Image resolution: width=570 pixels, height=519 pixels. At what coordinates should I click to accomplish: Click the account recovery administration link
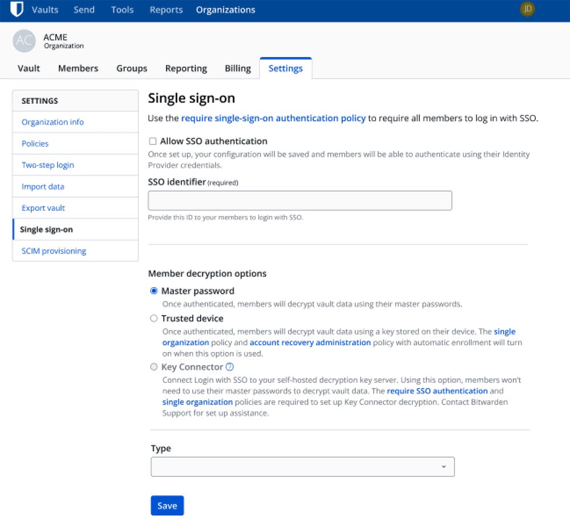pos(311,342)
